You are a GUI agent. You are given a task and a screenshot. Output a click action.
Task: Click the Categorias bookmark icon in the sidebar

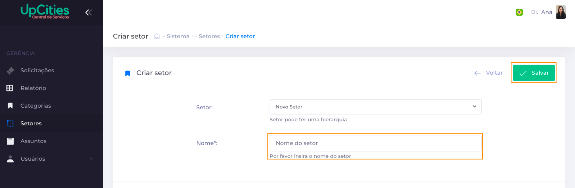pos(10,106)
